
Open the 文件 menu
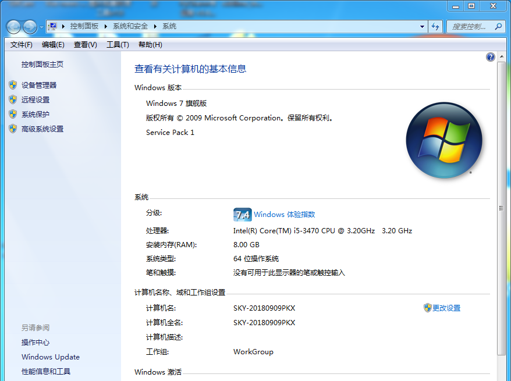pyautogui.click(x=21, y=44)
